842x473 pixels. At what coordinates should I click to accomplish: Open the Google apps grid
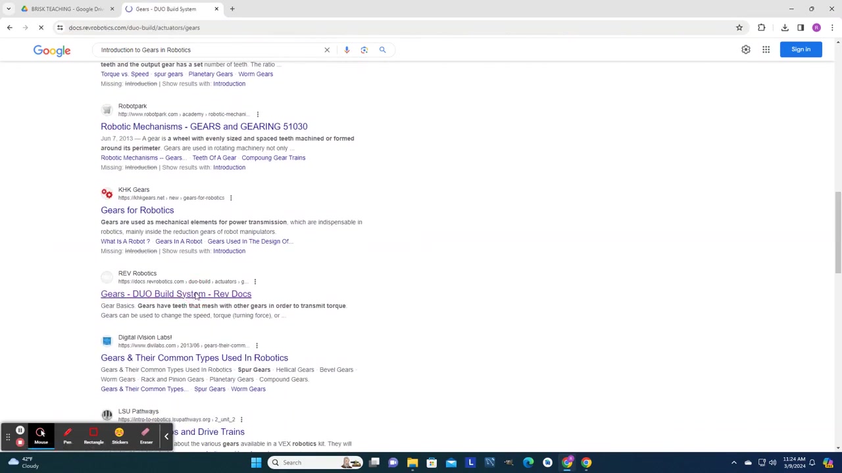(x=766, y=49)
